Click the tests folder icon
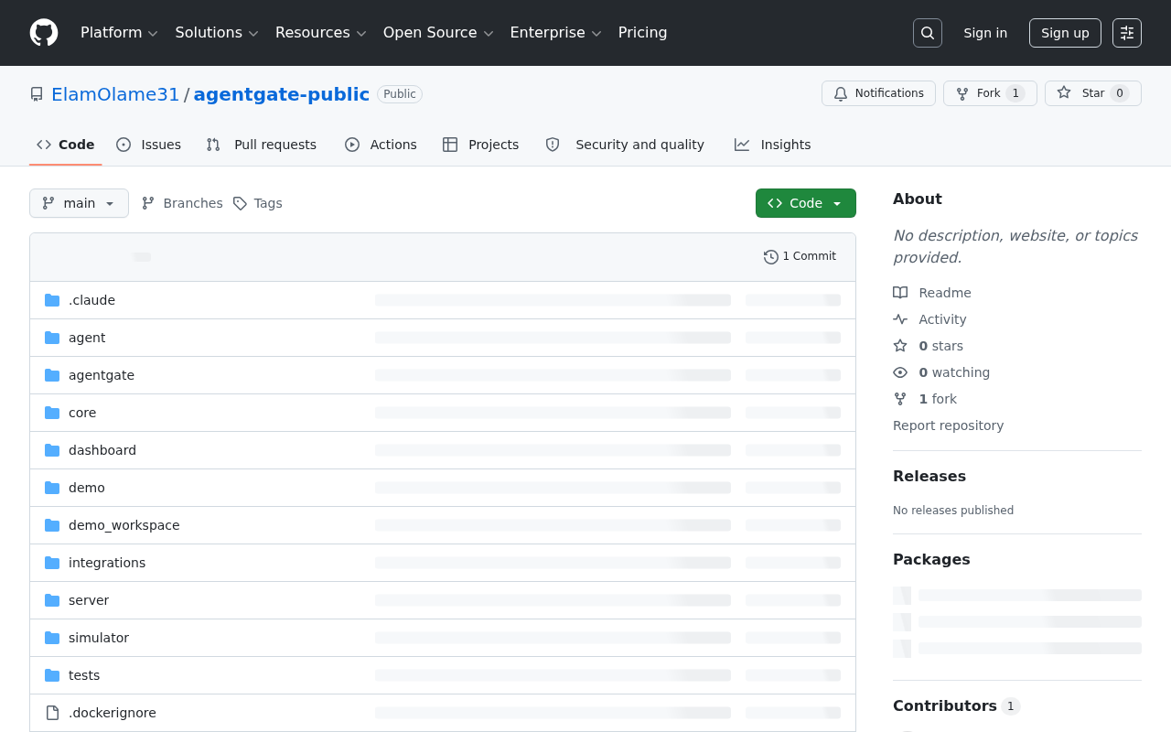 click(x=52, y=675)
